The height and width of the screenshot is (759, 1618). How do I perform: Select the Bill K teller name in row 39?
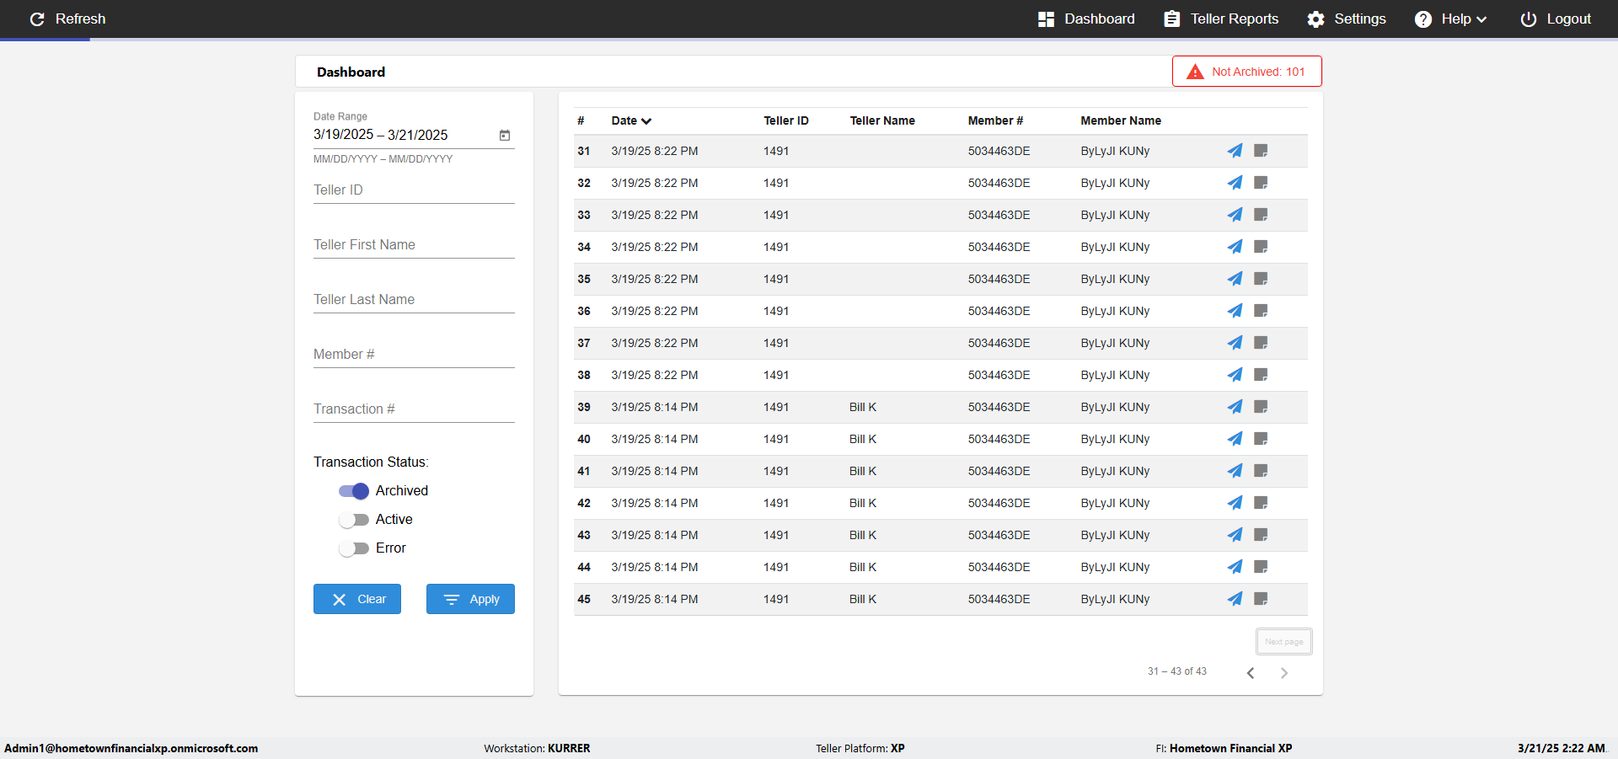tap(863, 407)
